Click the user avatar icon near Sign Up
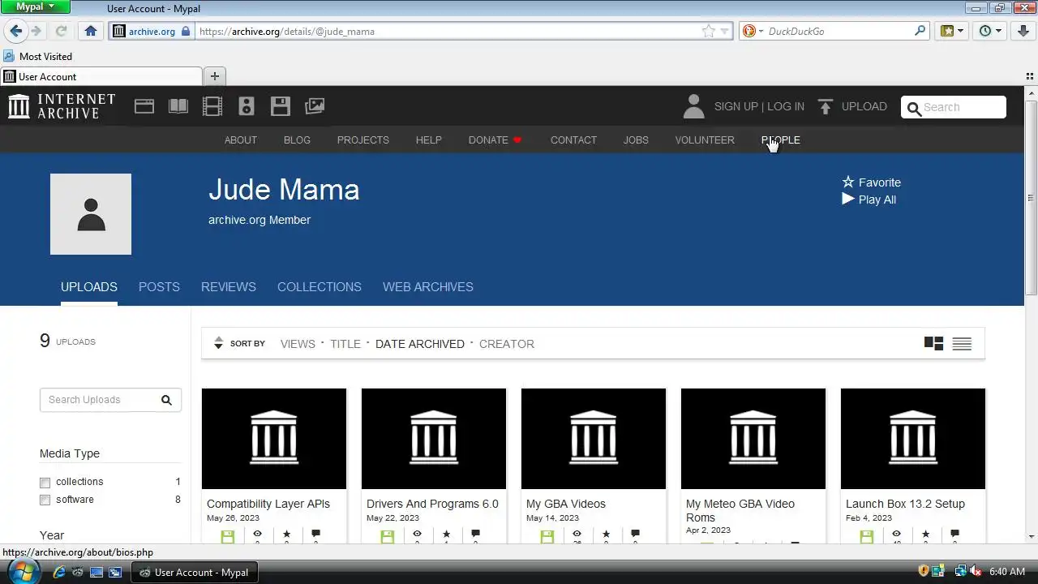The height and width of the screenshot is (584, 1038). pyautogui.click(x=693, y=106)
